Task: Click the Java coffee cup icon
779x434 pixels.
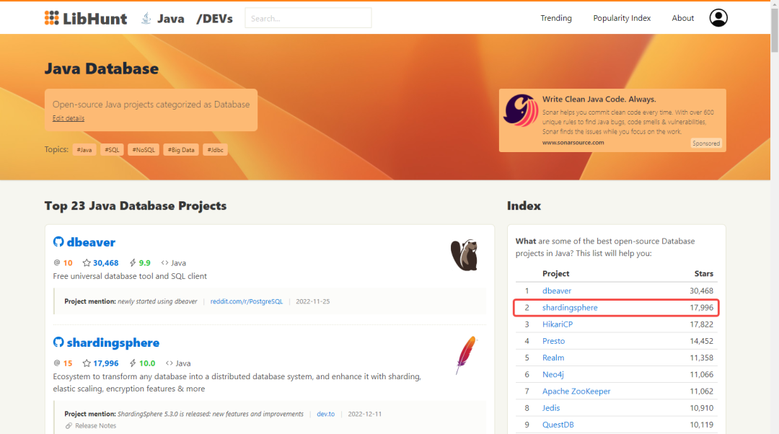Action: (x=146, y=18)
